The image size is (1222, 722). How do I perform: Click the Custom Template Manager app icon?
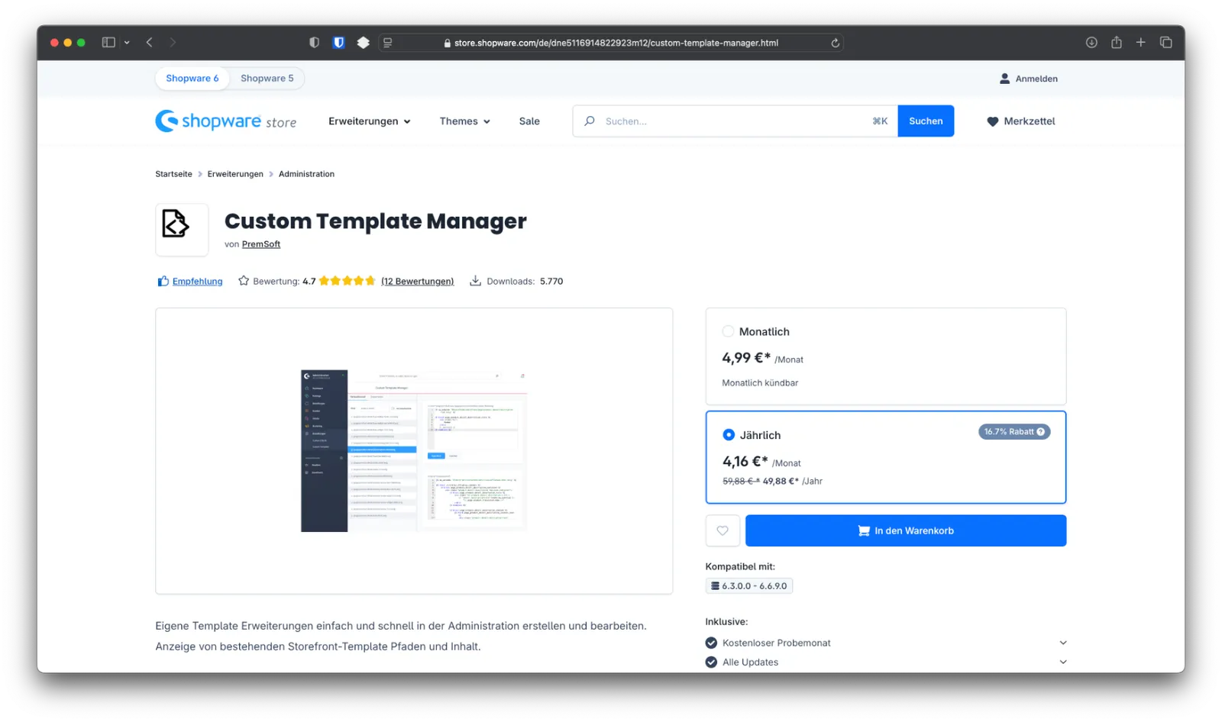[181, 229]
